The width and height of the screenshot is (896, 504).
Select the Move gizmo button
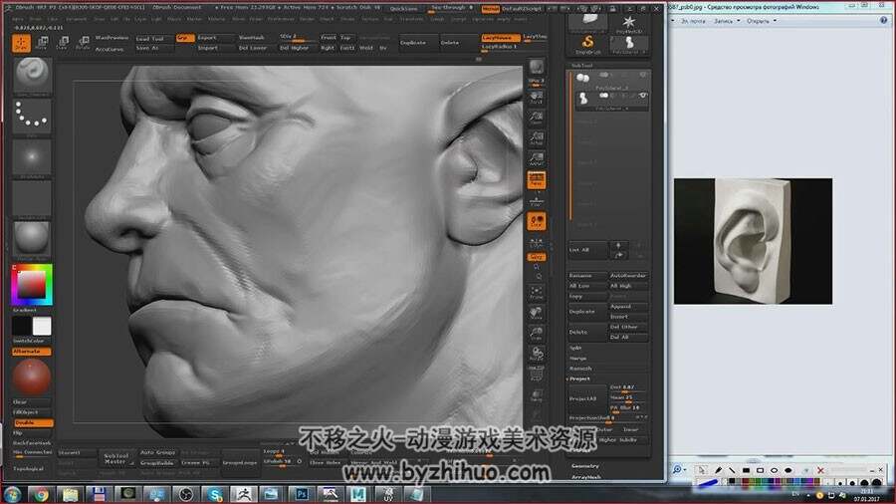42,44
